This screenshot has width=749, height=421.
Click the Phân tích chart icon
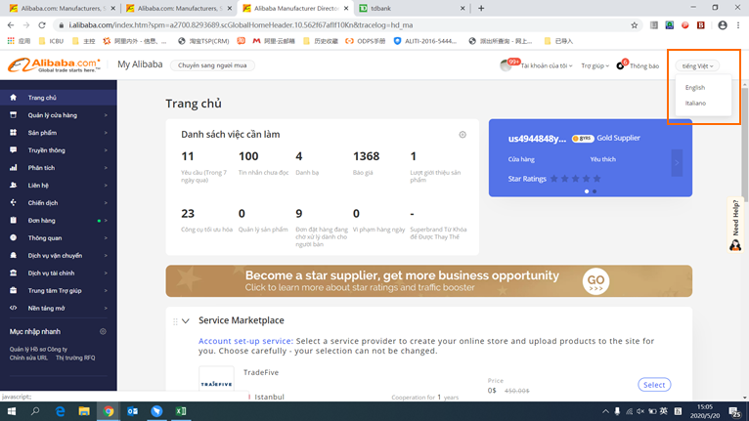coord(14,168)
